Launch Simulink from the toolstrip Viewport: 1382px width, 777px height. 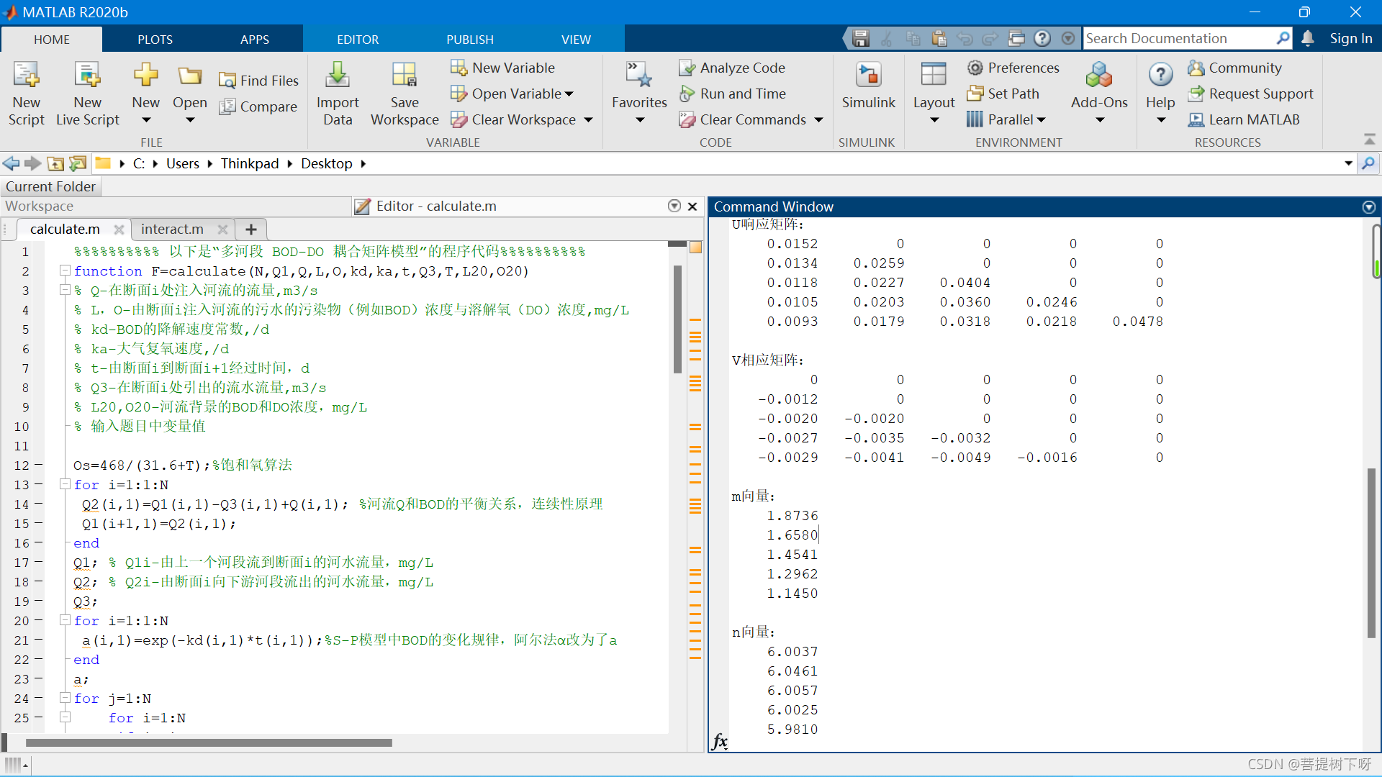click(x=868, y=76)
